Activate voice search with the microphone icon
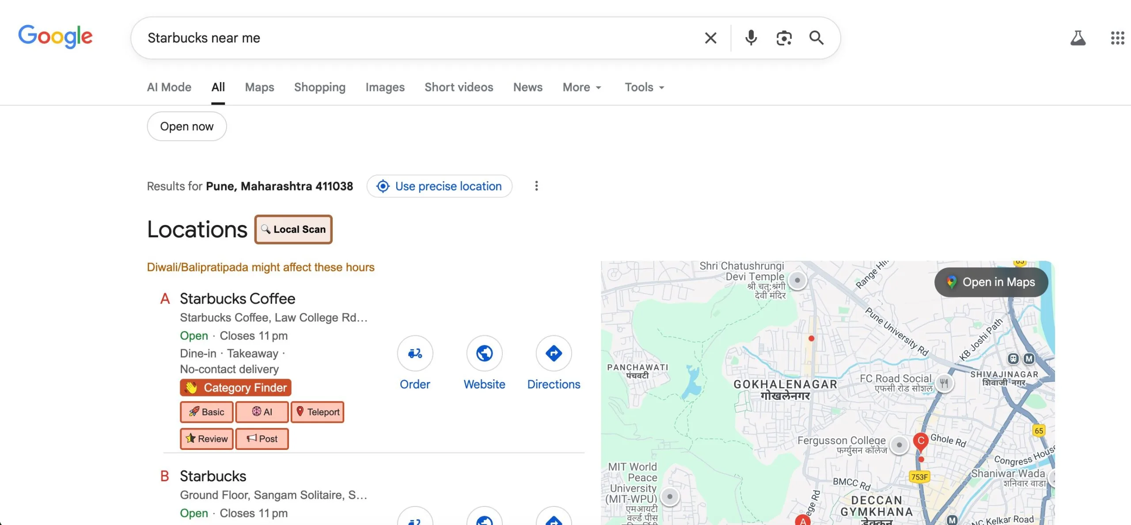Screen dimensions: 1131x525 pos(751,38)
